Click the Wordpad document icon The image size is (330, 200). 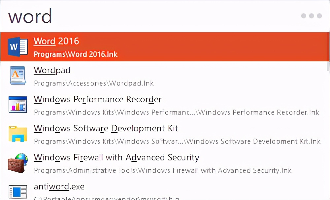pyautogui.click(x=17, y=76)
